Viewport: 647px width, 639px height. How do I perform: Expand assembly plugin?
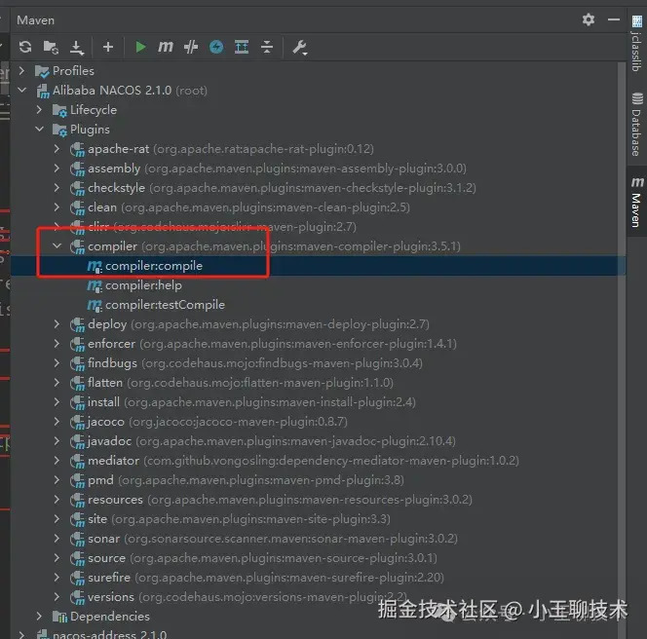tap(57, 169)
